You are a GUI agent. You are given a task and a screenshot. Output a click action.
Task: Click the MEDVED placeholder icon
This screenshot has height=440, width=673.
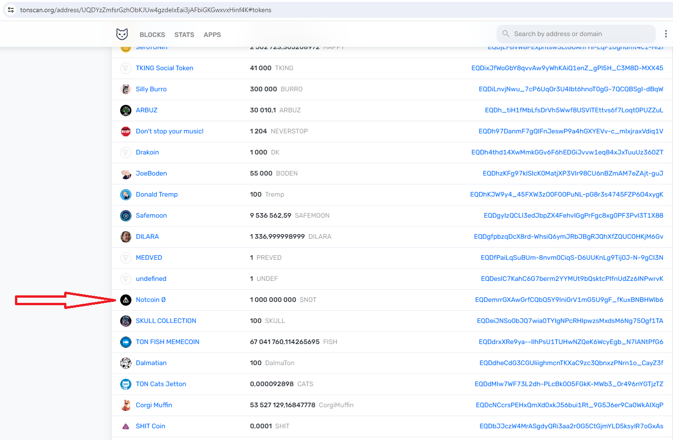(x=126, y=258)
